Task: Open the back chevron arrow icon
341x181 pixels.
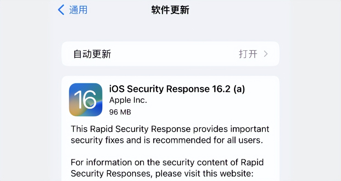Action: click(x=60, y=10)
